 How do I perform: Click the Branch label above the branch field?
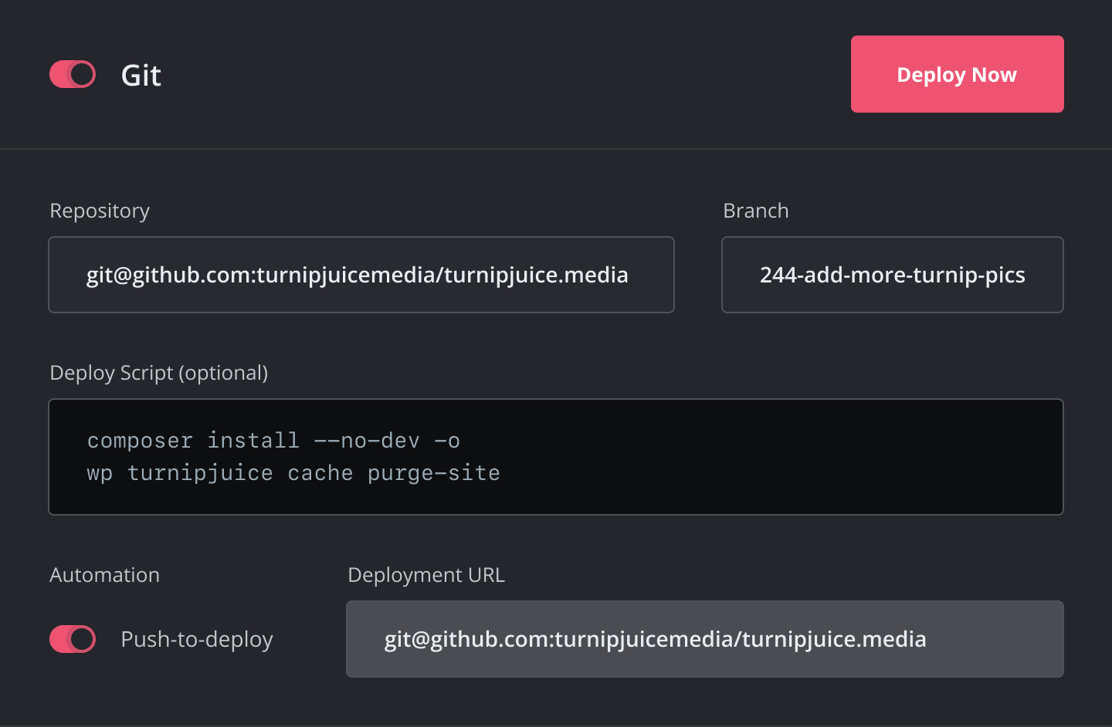click(756, 211)
